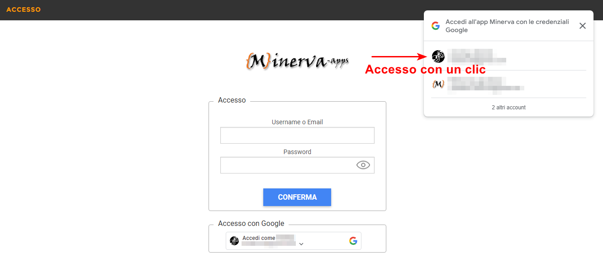
Task: Click the CONFERMA button
Action: point(297,197)
